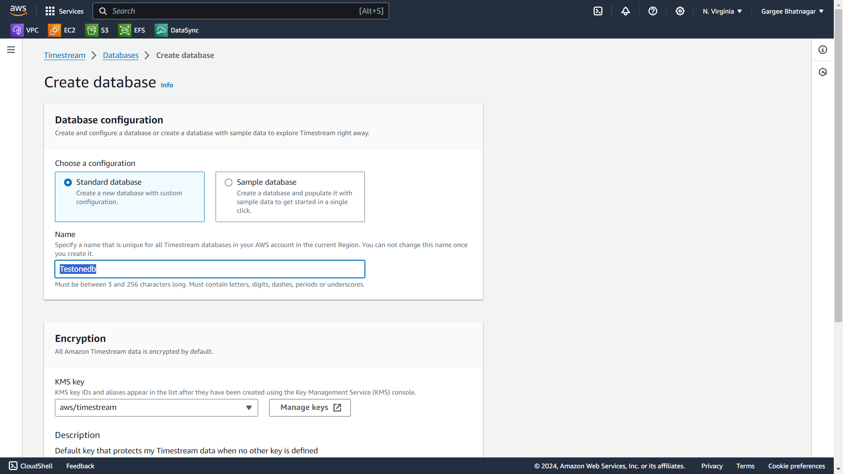Open the notifications bell
The width and height of the screenshot is (843, 474).
pos(626,11)
